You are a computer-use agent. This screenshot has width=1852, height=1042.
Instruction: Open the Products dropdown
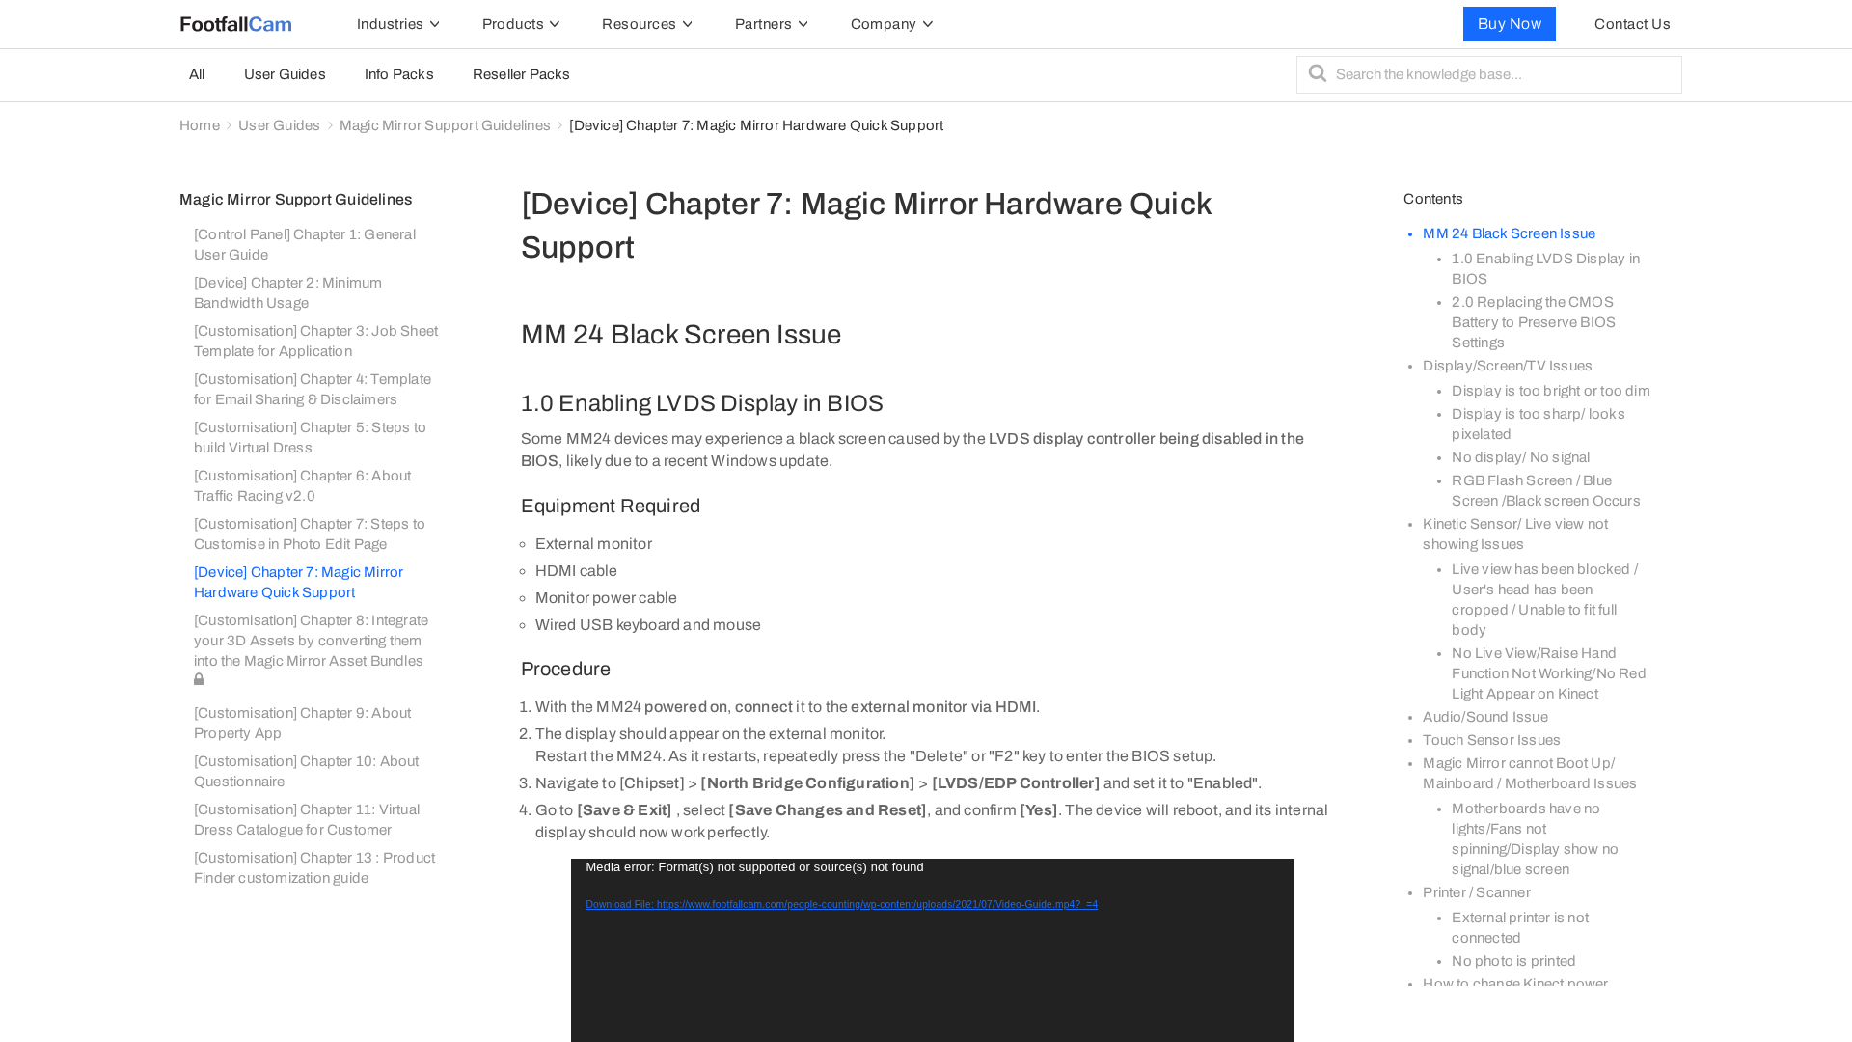[520, 24]
